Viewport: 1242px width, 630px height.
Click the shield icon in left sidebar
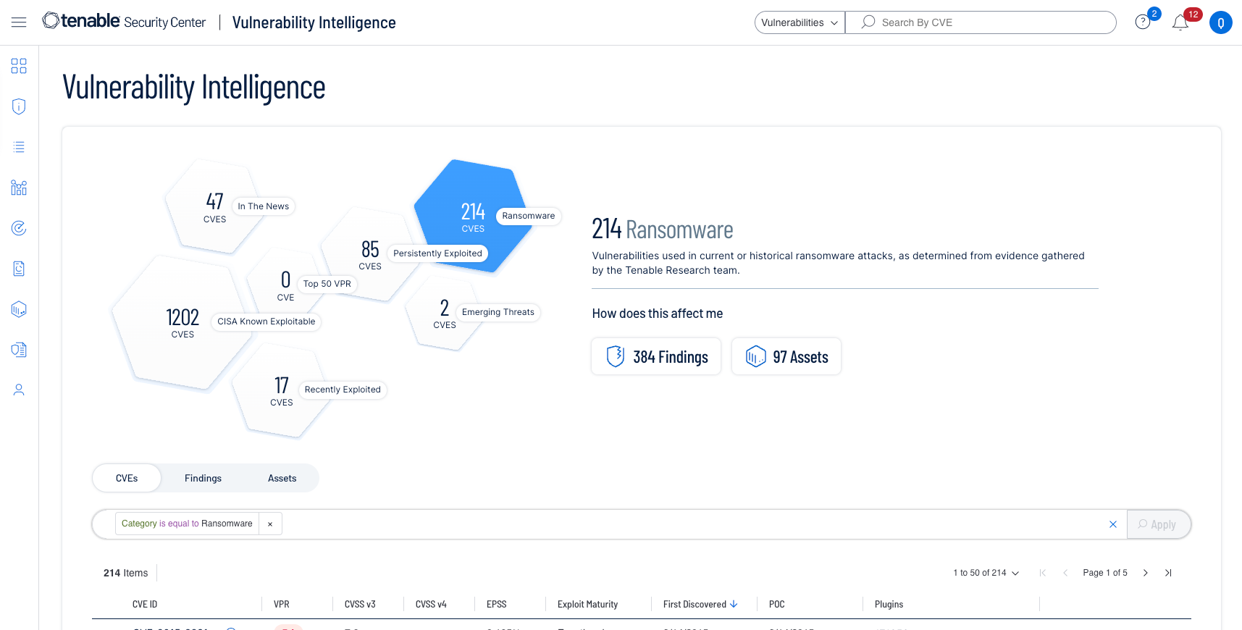click(x=19, y=106)
